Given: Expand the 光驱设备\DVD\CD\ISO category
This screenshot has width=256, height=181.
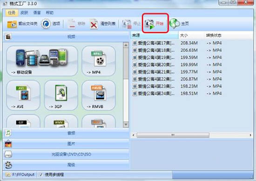Looking at the screenshot, I should 66,154.
